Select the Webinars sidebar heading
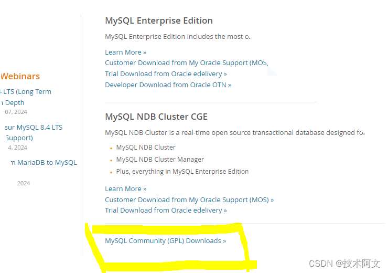This screenshot has width=388, height=273. coord(20,77)
